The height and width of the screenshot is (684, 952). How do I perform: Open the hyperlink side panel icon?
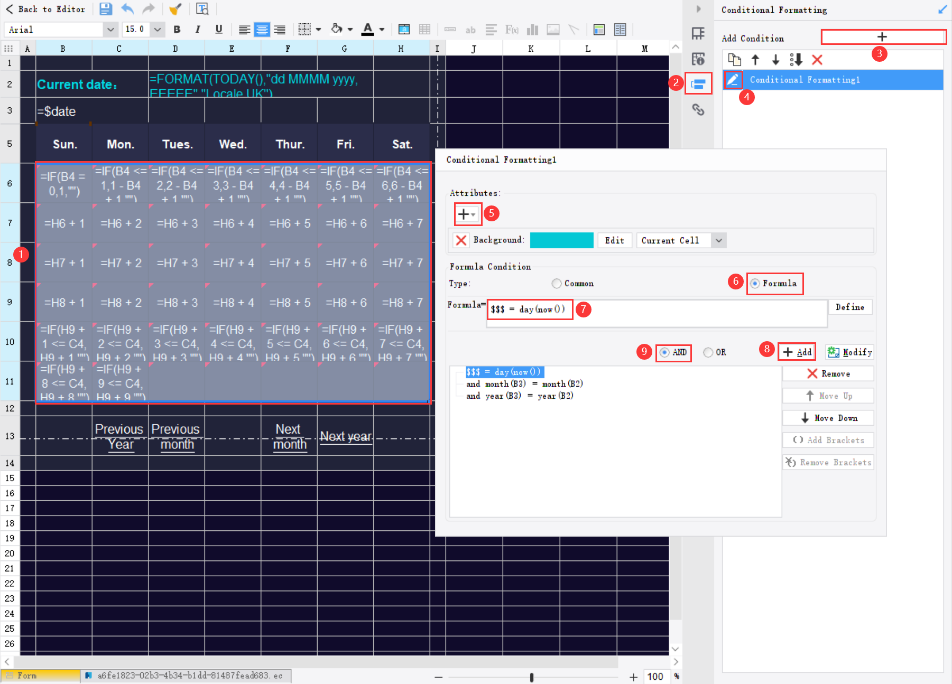click(x=698, y=109)
